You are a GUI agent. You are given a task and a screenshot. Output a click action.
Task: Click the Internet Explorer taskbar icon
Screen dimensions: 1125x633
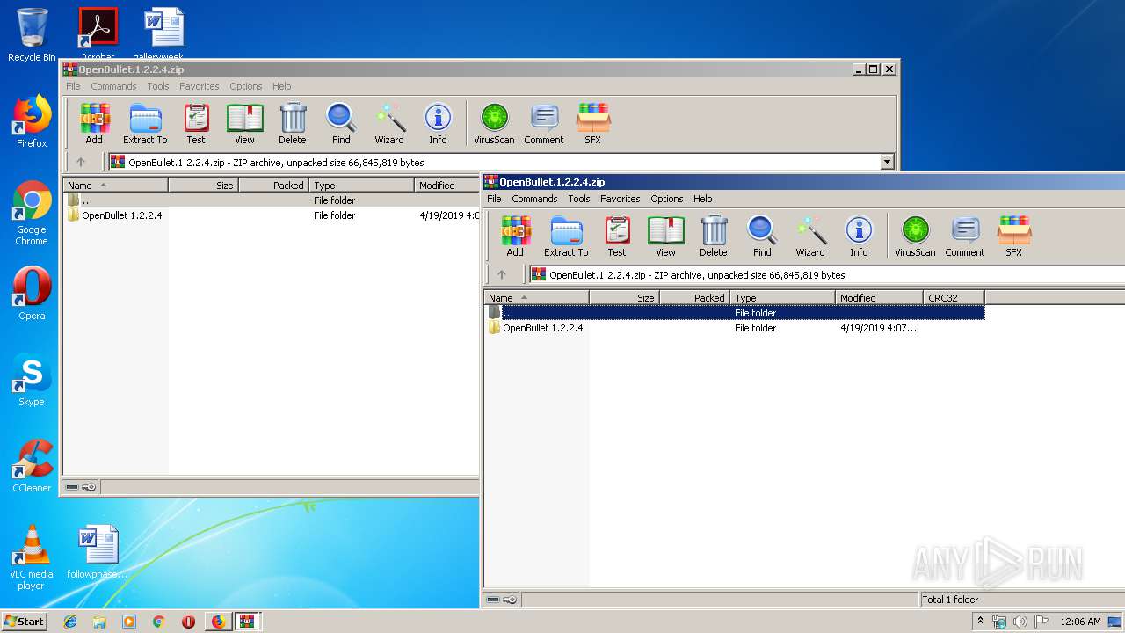click(x=70, y=621)
